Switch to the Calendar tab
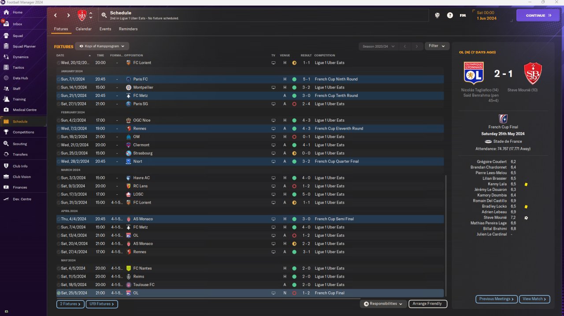The height and width of the screenshot is (316, 564). [x=84, y=29]
